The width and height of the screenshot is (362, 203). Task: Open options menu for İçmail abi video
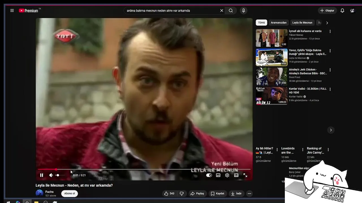(330, 32)
